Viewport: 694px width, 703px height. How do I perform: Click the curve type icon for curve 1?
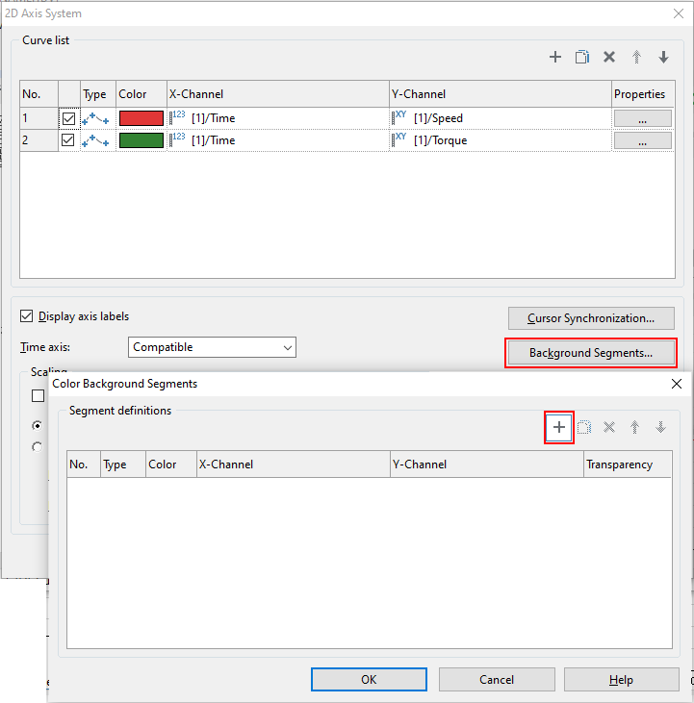94,118
